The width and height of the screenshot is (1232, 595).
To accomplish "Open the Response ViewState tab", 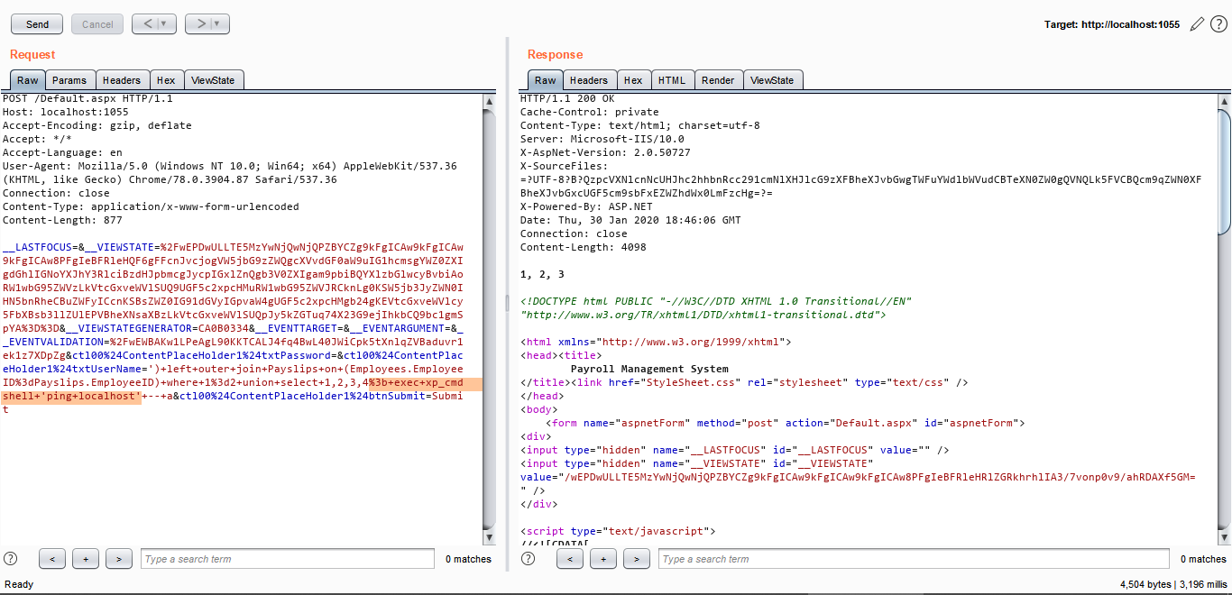I will [772, 80].
